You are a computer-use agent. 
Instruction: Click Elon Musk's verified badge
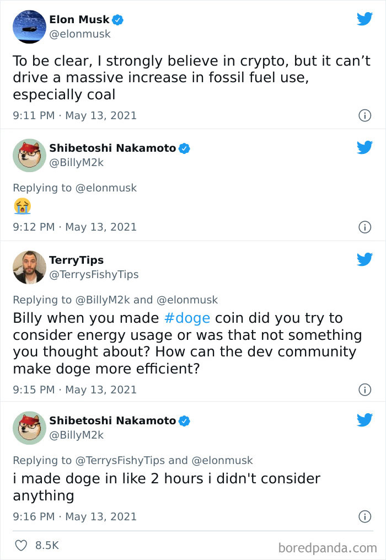click(x=116, y=19)
